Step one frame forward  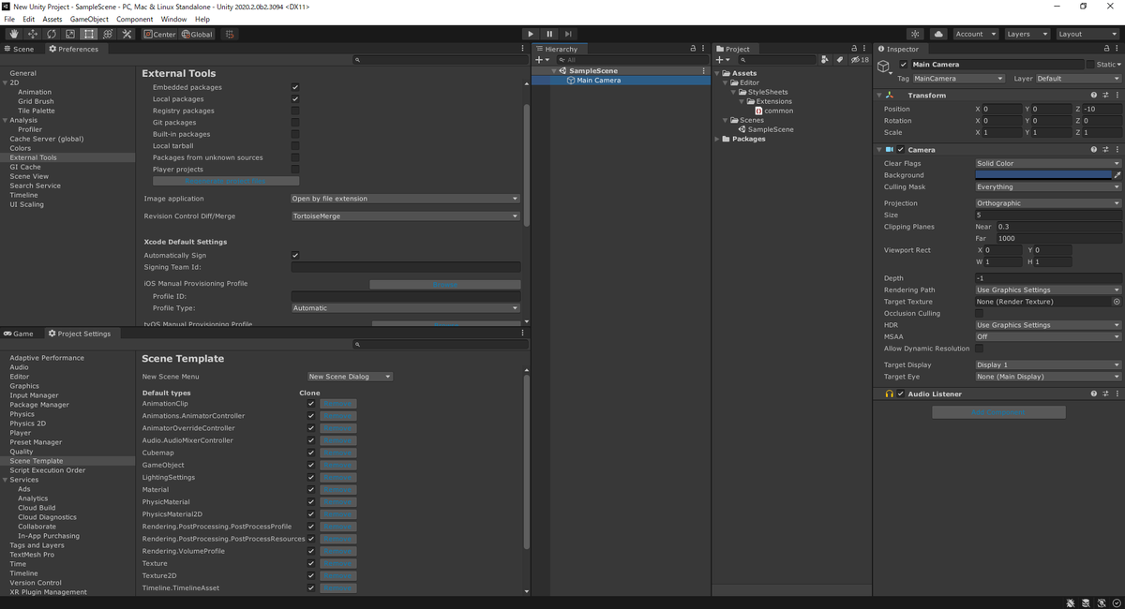[x=568, y=34]
